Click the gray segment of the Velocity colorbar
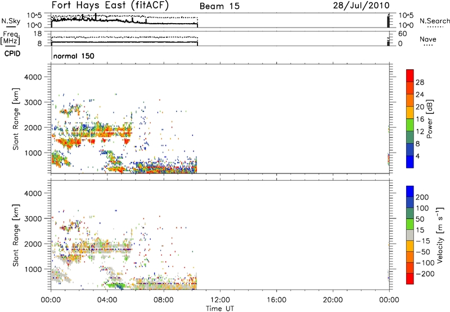The width and height of the screenshot is (450, 312). (410, 235)
